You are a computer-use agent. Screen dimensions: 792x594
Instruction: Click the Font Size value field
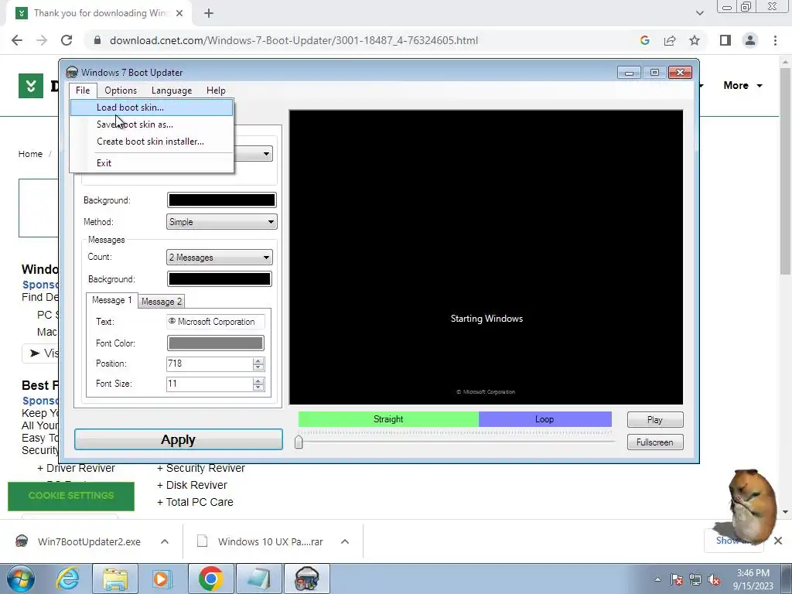[209, 384]
